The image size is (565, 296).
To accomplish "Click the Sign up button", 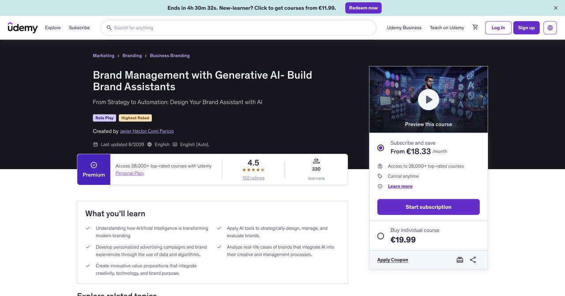I will tap(527, 28).
